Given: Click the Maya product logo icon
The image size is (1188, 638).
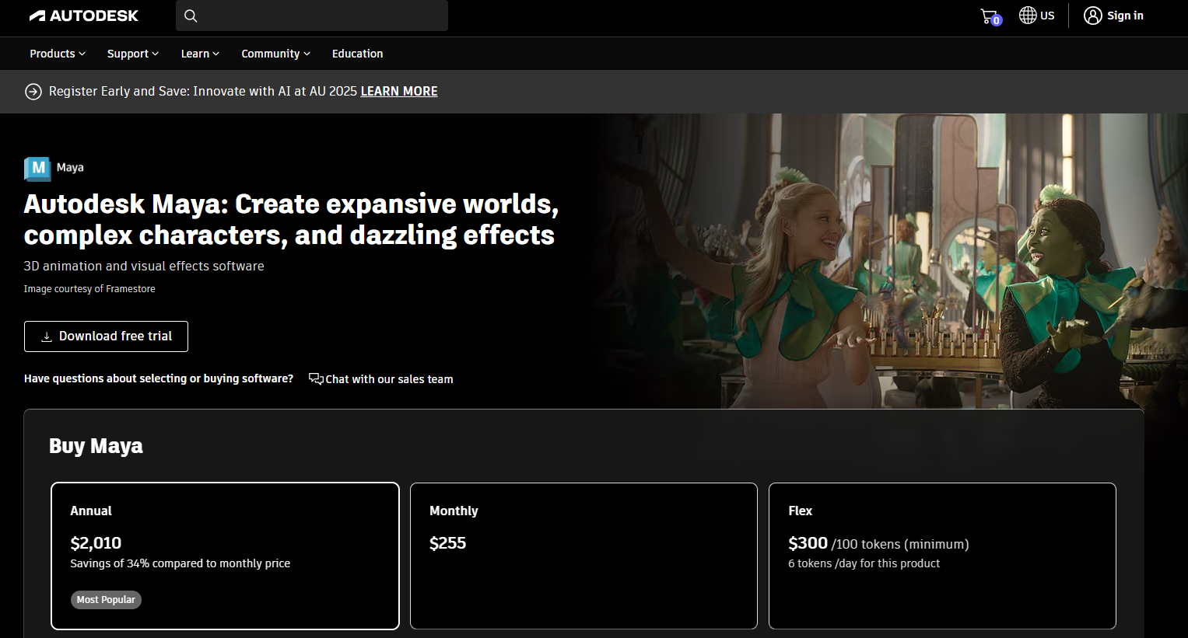Looking at the screenshot, I should [37, 168].
